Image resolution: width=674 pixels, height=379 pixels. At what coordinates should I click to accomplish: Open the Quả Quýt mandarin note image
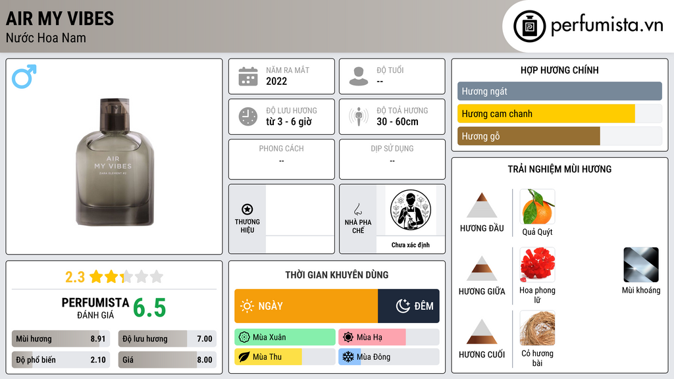click(x=537, y=207)
